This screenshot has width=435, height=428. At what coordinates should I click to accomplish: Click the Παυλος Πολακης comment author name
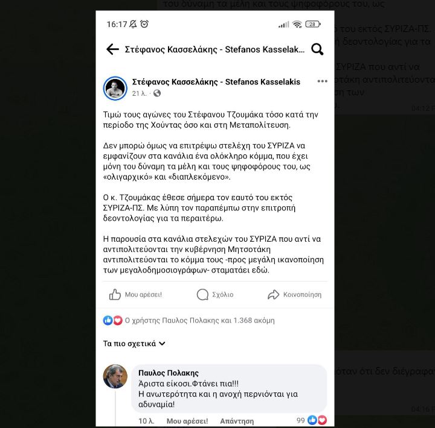pyautogui.click(x=169, y=373)
